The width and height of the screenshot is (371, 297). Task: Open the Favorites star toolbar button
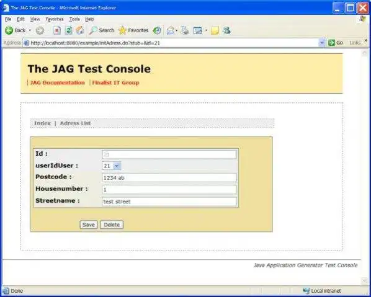[x=133, y=30]
